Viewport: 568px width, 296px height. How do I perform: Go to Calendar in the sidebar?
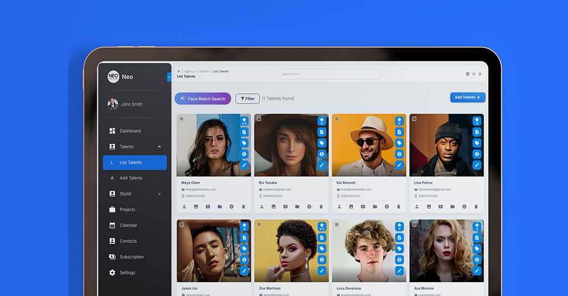click(128, 226)
